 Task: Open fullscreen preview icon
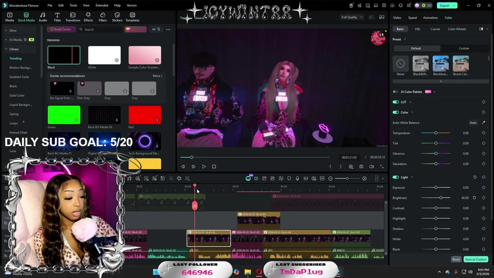[382, 166]
